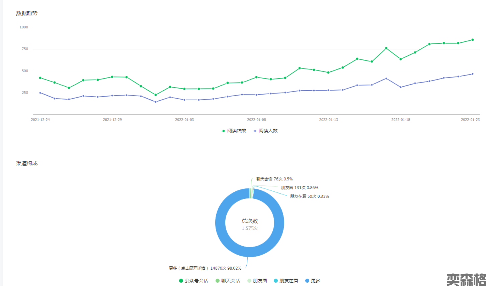The image size is (486, 286).
Task: Click the 朋友在看 50次 0.33% label
Action: (309, 196)
